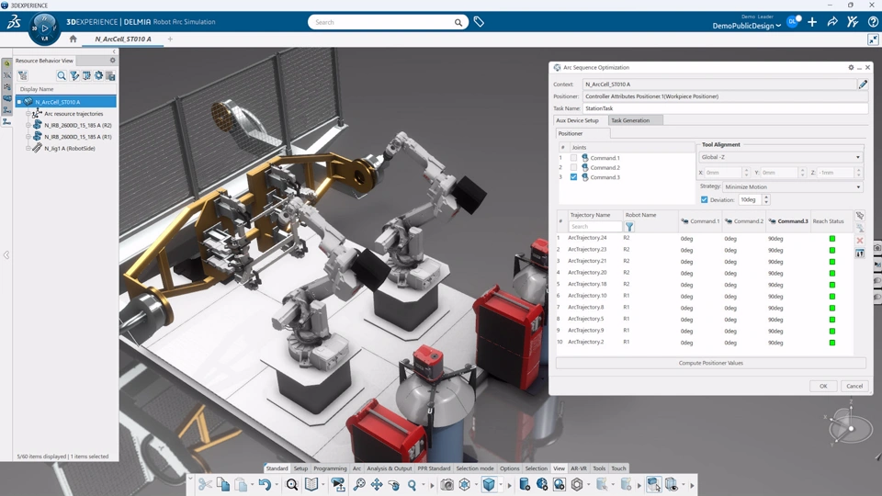
Task: Click the pencil edit icon beside Context
Action: [x=863, y=85]
